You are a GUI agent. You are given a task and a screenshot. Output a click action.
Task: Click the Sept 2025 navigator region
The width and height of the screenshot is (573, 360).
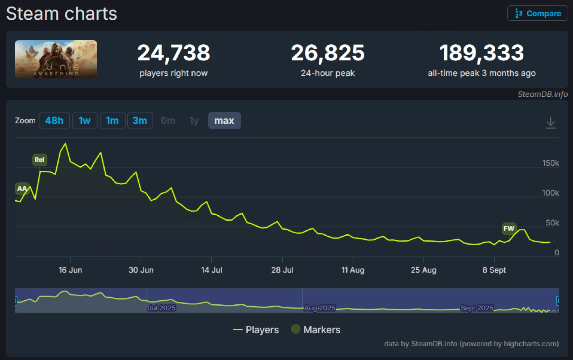(509, 301)
